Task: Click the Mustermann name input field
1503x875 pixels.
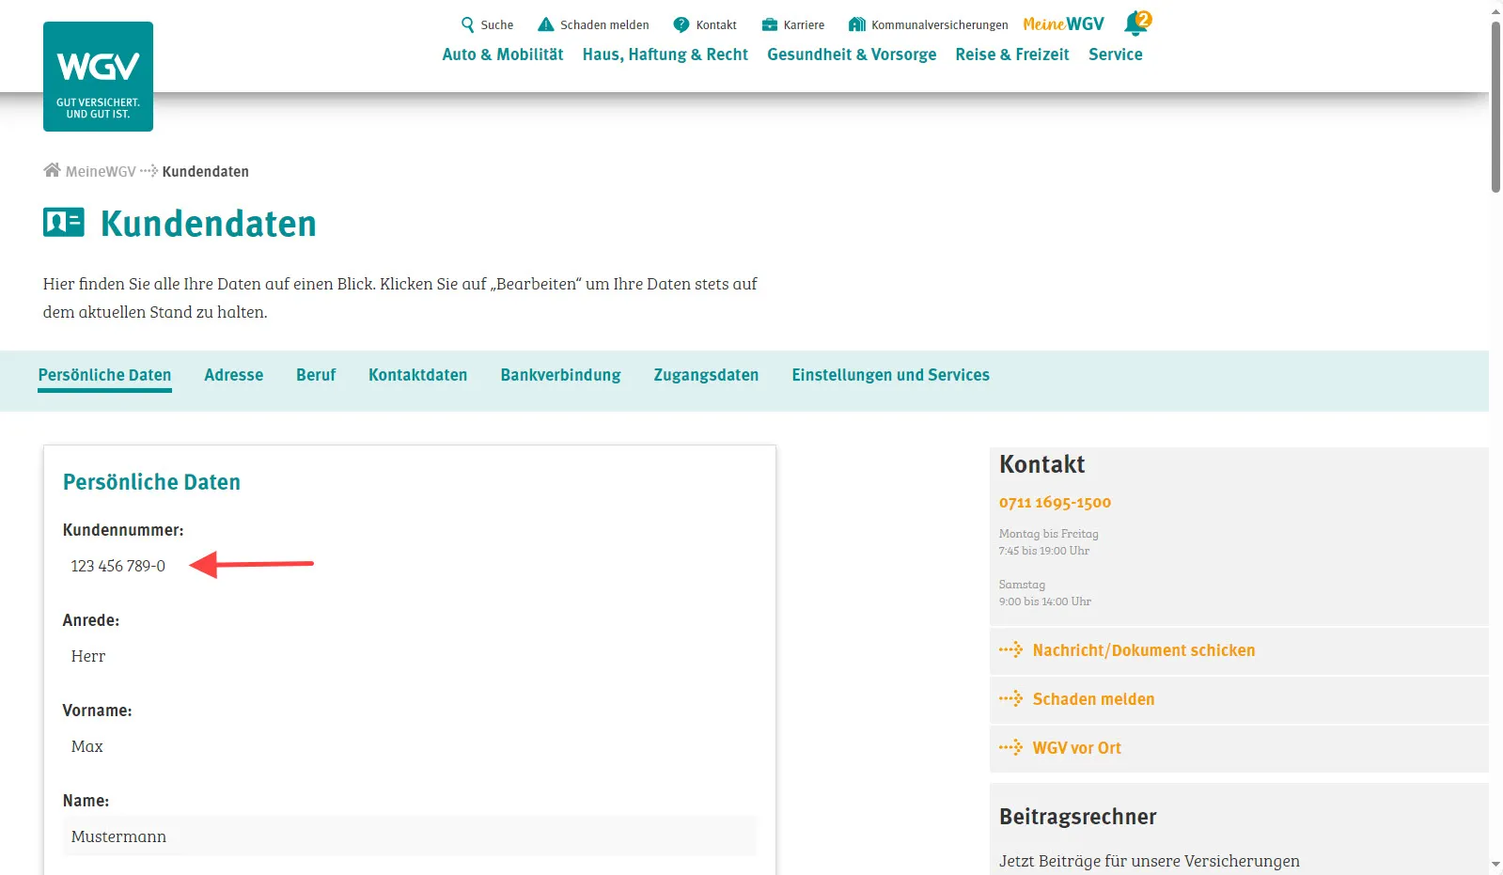Action: (409, 836)
